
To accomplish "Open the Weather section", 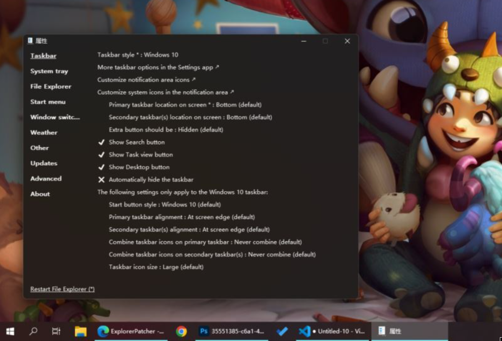I will (44, 133).
